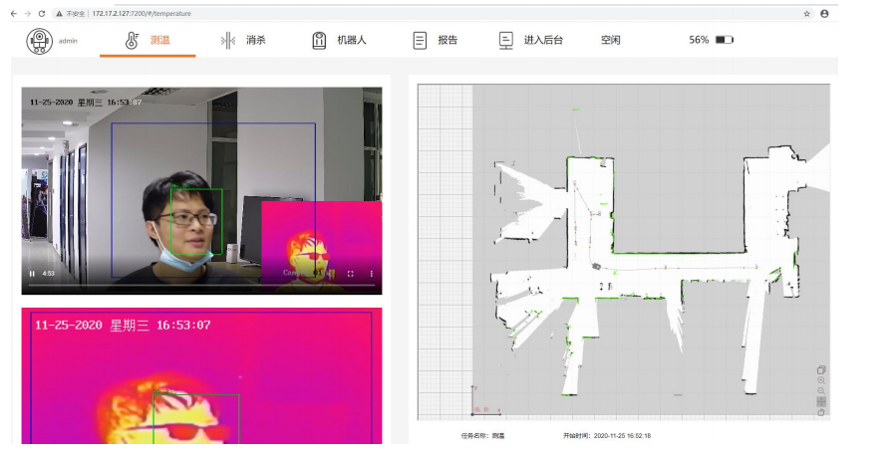The width and height of the screenshot is (890, 453).
Task: Zoom in on the map
Action: tap(821, 379)
